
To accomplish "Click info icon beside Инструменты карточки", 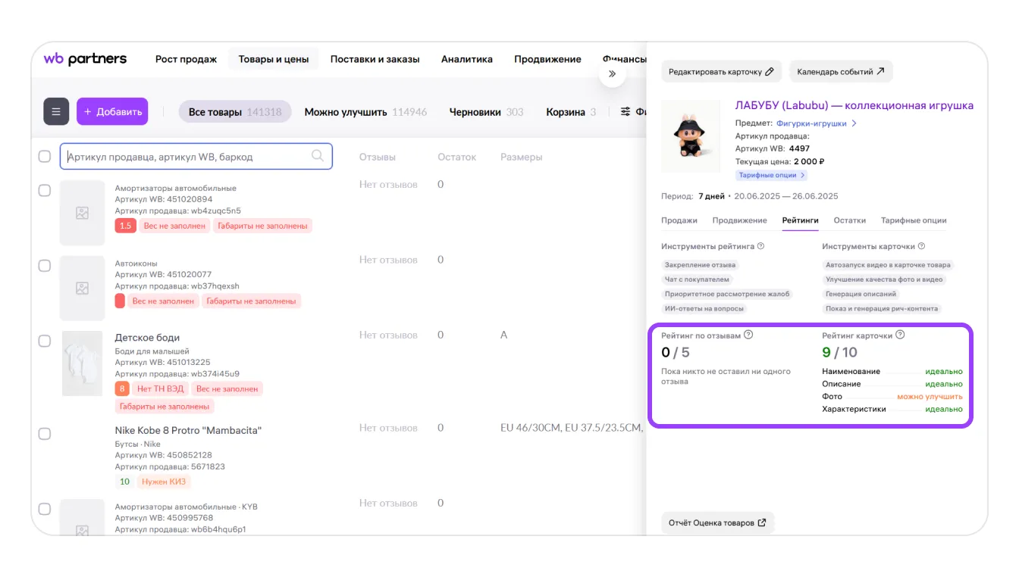I will tap(921, 246).
